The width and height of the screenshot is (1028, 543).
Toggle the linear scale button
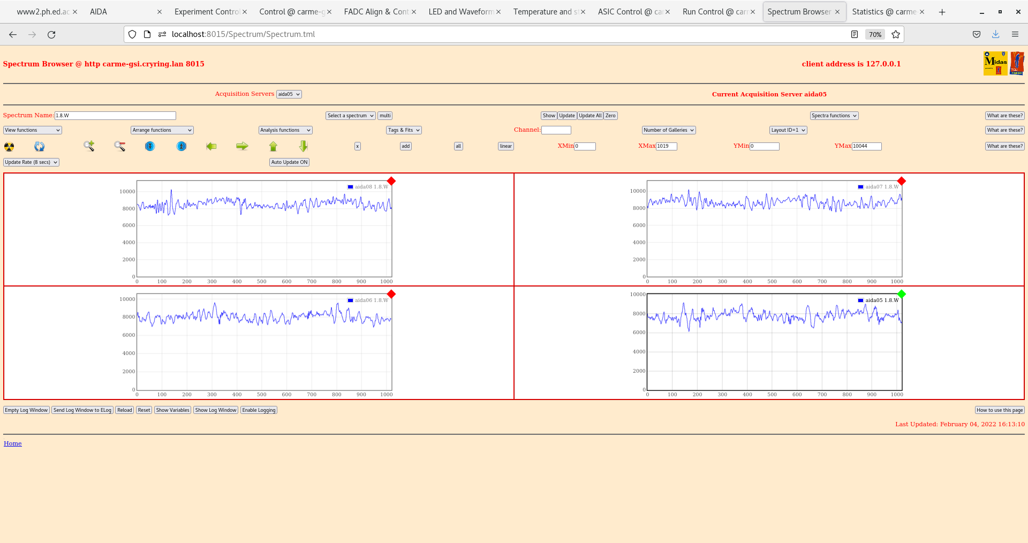[505, 146]
